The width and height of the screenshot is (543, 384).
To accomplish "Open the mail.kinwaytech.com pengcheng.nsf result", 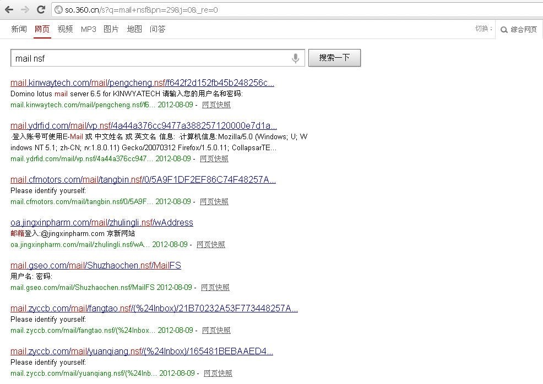I will (142, 83).
